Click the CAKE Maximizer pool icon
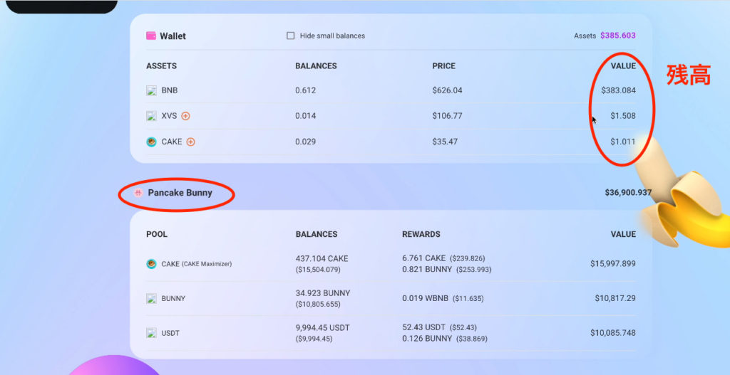 151,264
